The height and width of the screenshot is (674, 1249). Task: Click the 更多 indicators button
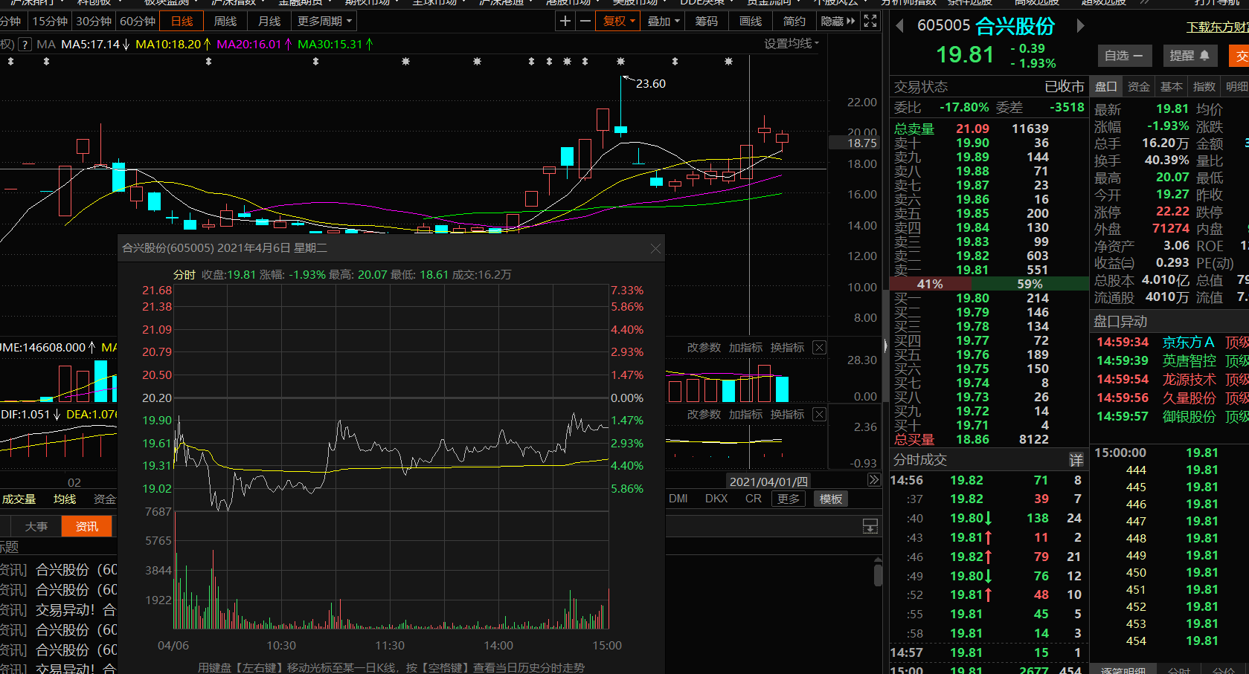[789, 499]
